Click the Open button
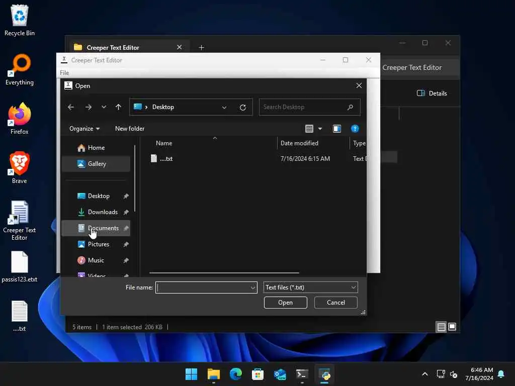515x386 pixels. point(286,303)
